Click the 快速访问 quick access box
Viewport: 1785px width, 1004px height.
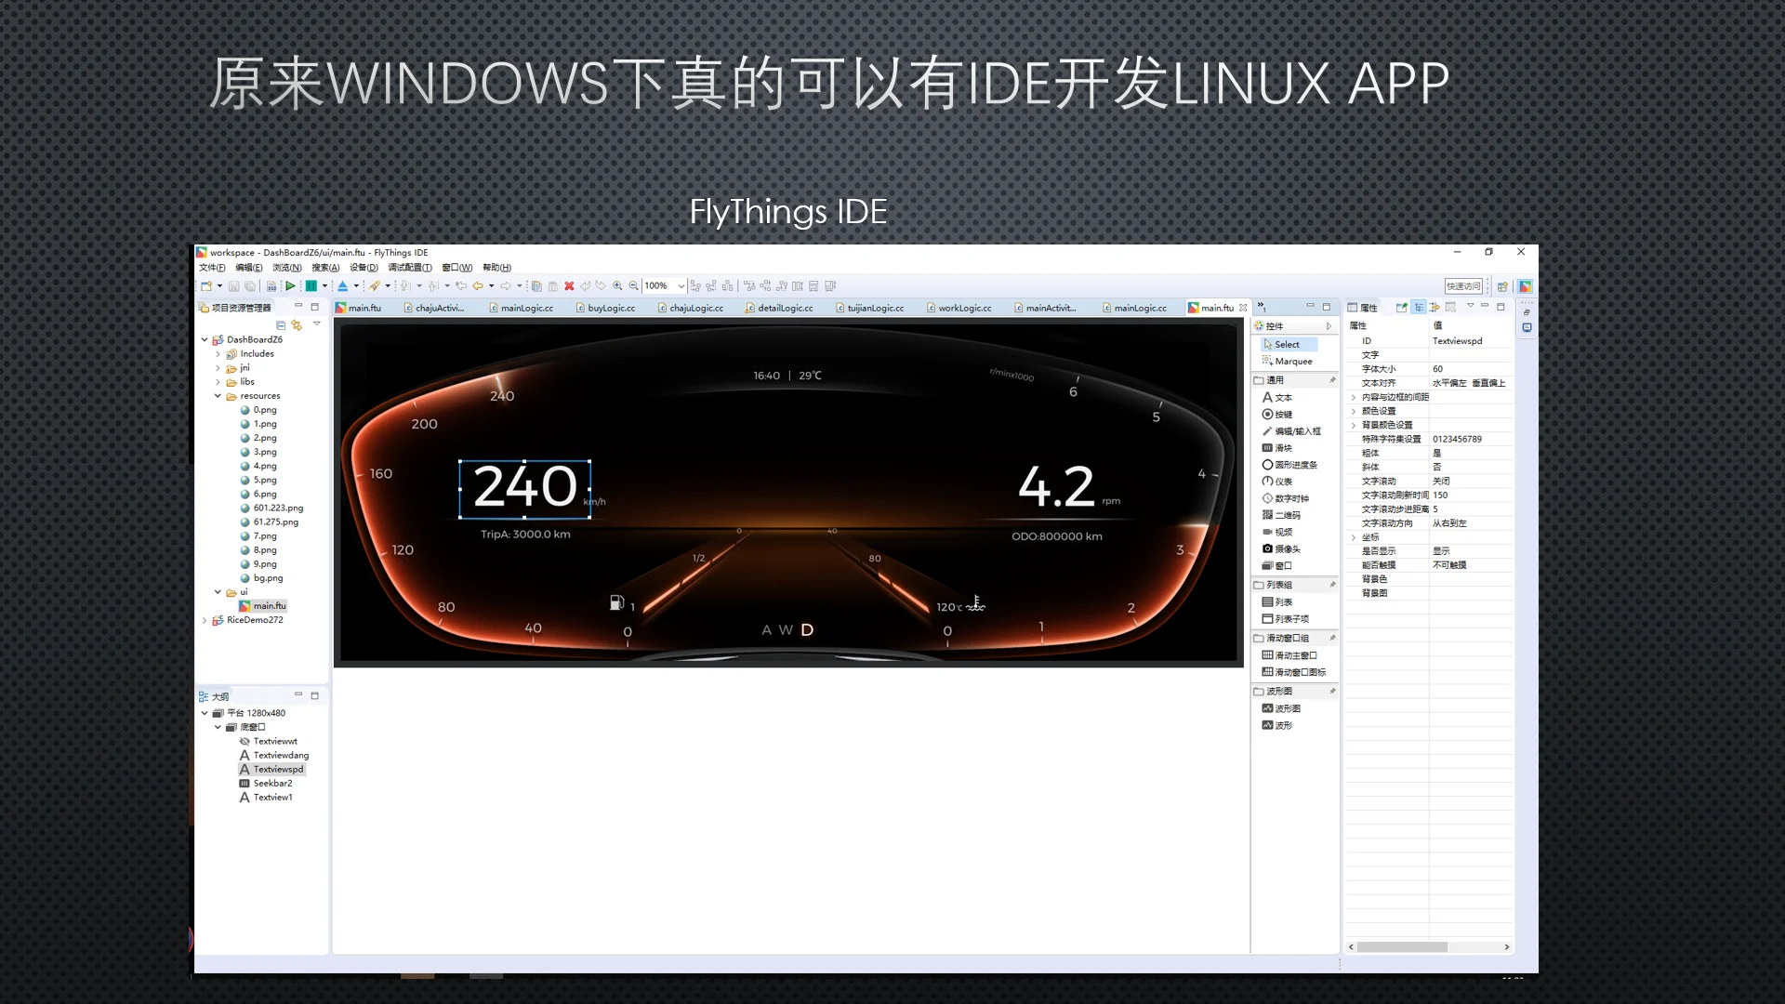[x=1463, y=286]
